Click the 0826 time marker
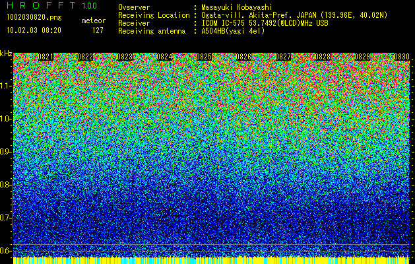 tap(243, 57)
